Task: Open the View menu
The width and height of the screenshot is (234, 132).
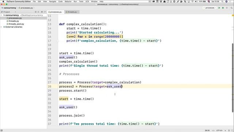Action: 45,1
